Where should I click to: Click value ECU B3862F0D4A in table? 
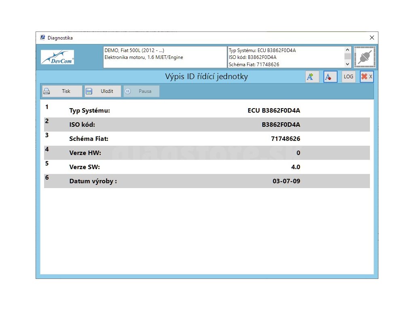274,111
